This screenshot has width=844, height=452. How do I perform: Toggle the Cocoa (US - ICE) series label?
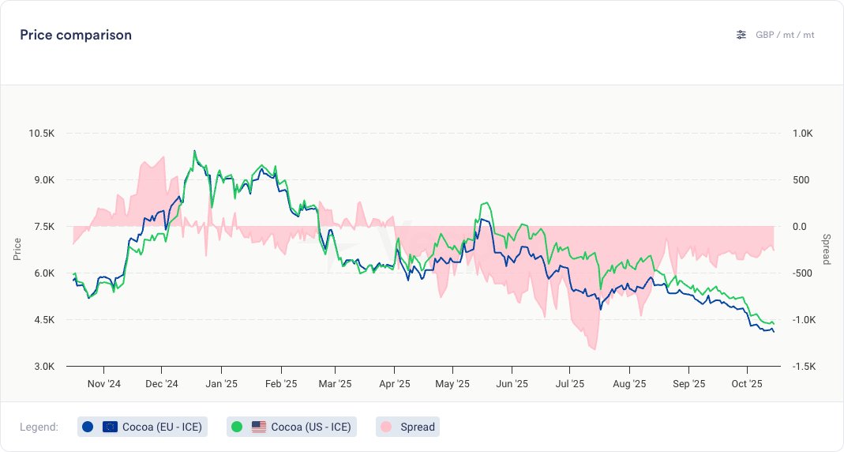tap(310, 427)
